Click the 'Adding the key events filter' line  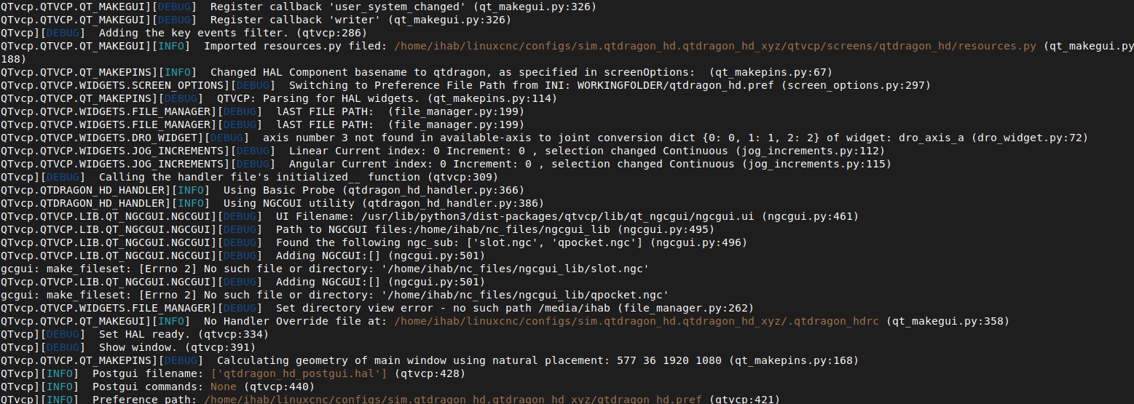point(184,33)
